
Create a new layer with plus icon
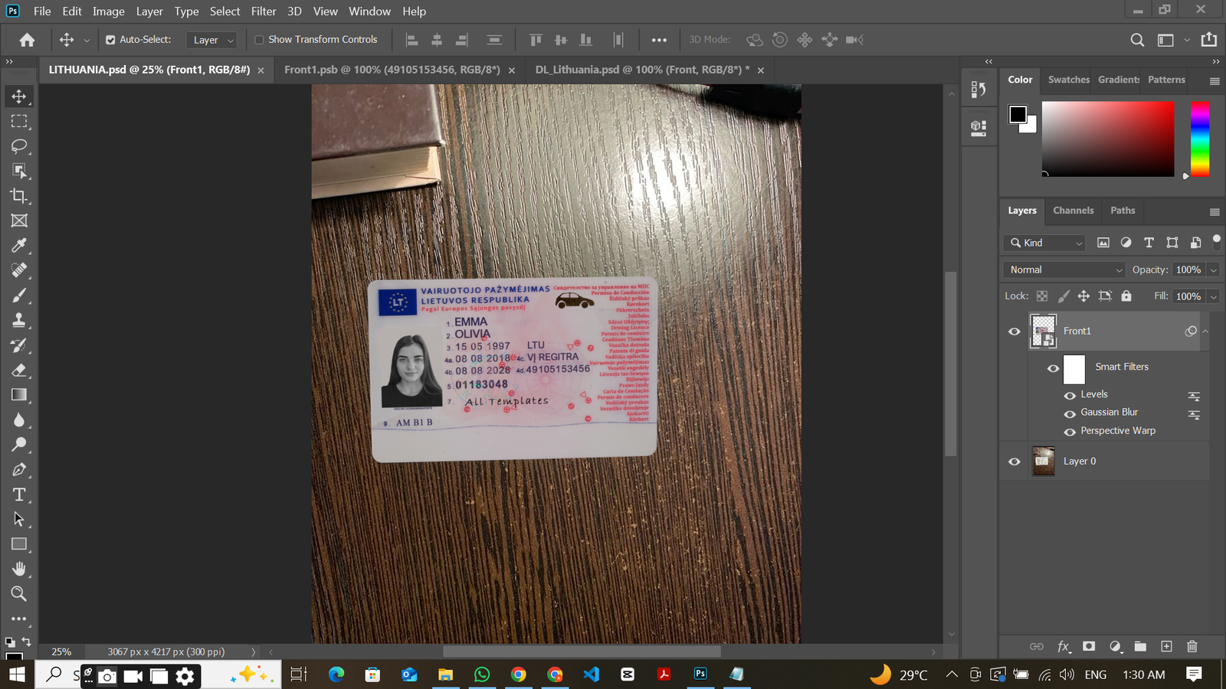(x=1166, y=646)
